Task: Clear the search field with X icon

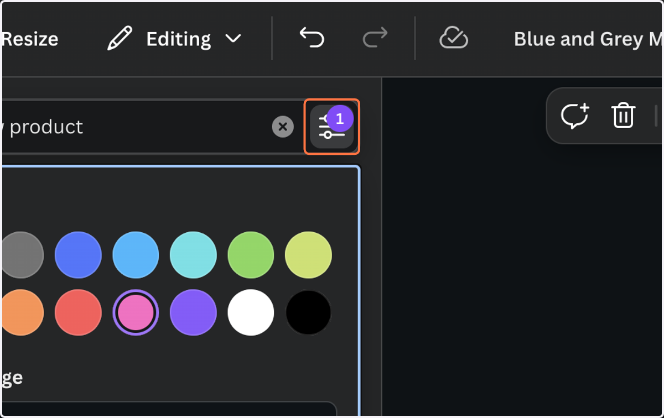Action: (x=283, y=127)
